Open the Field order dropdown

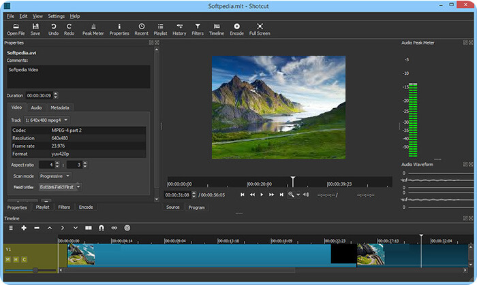[x=60, y=187]
